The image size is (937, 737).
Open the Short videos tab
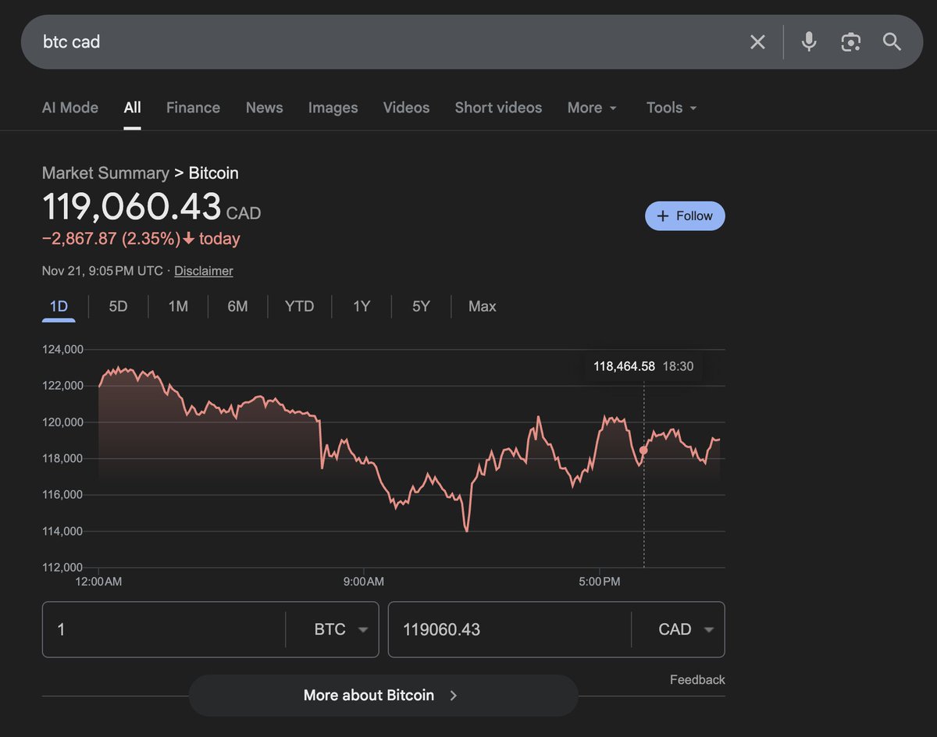click(498, 108)
